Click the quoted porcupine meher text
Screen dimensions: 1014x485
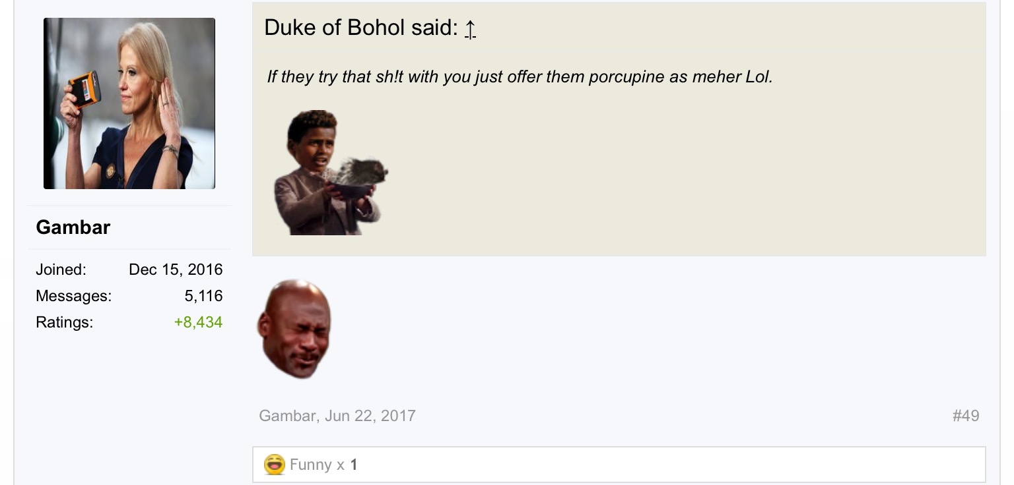pyautogui.click(x=520, y=76)
